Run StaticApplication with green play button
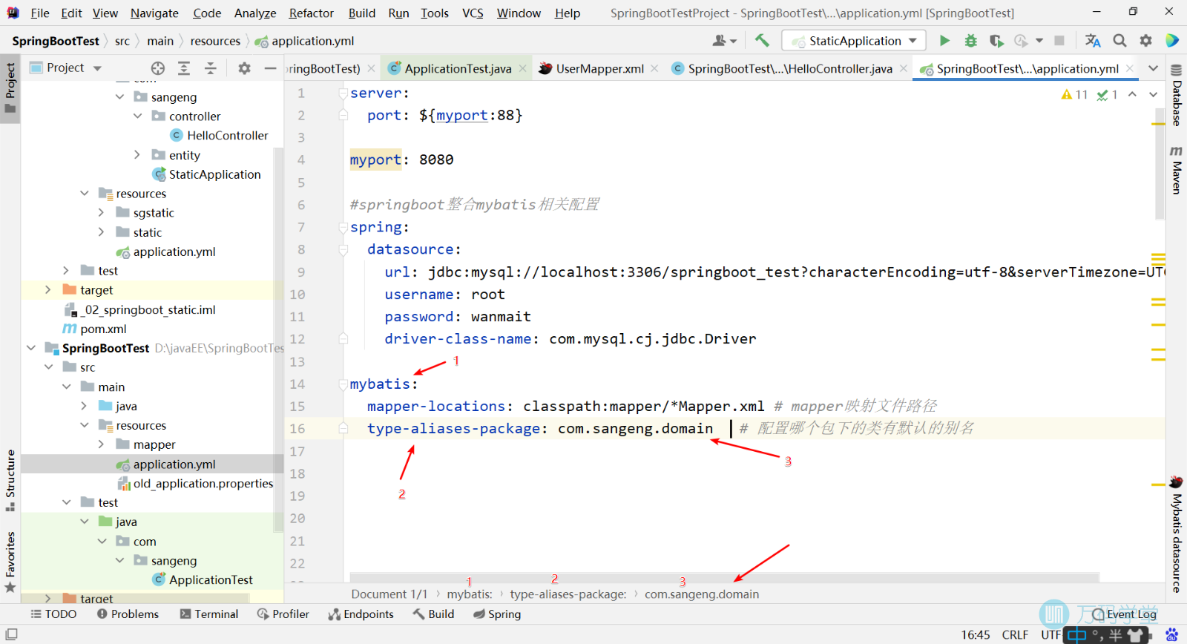Viewport: 1187px width, 644px height. coord(944,41)
